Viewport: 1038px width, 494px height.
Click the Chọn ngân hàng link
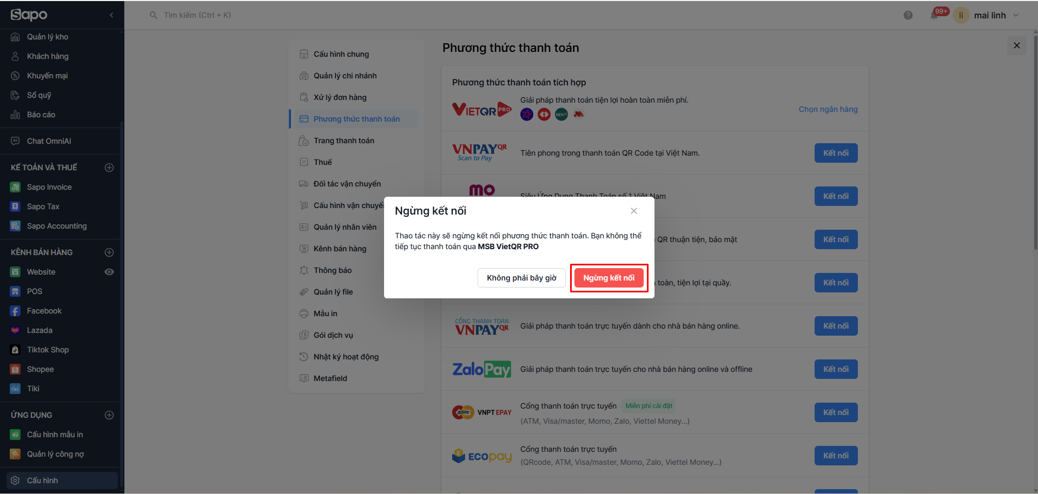pyautogui.click(x=828, y=109)
